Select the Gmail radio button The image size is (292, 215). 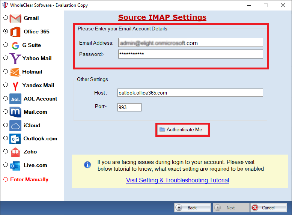click(x=6, y=18)
